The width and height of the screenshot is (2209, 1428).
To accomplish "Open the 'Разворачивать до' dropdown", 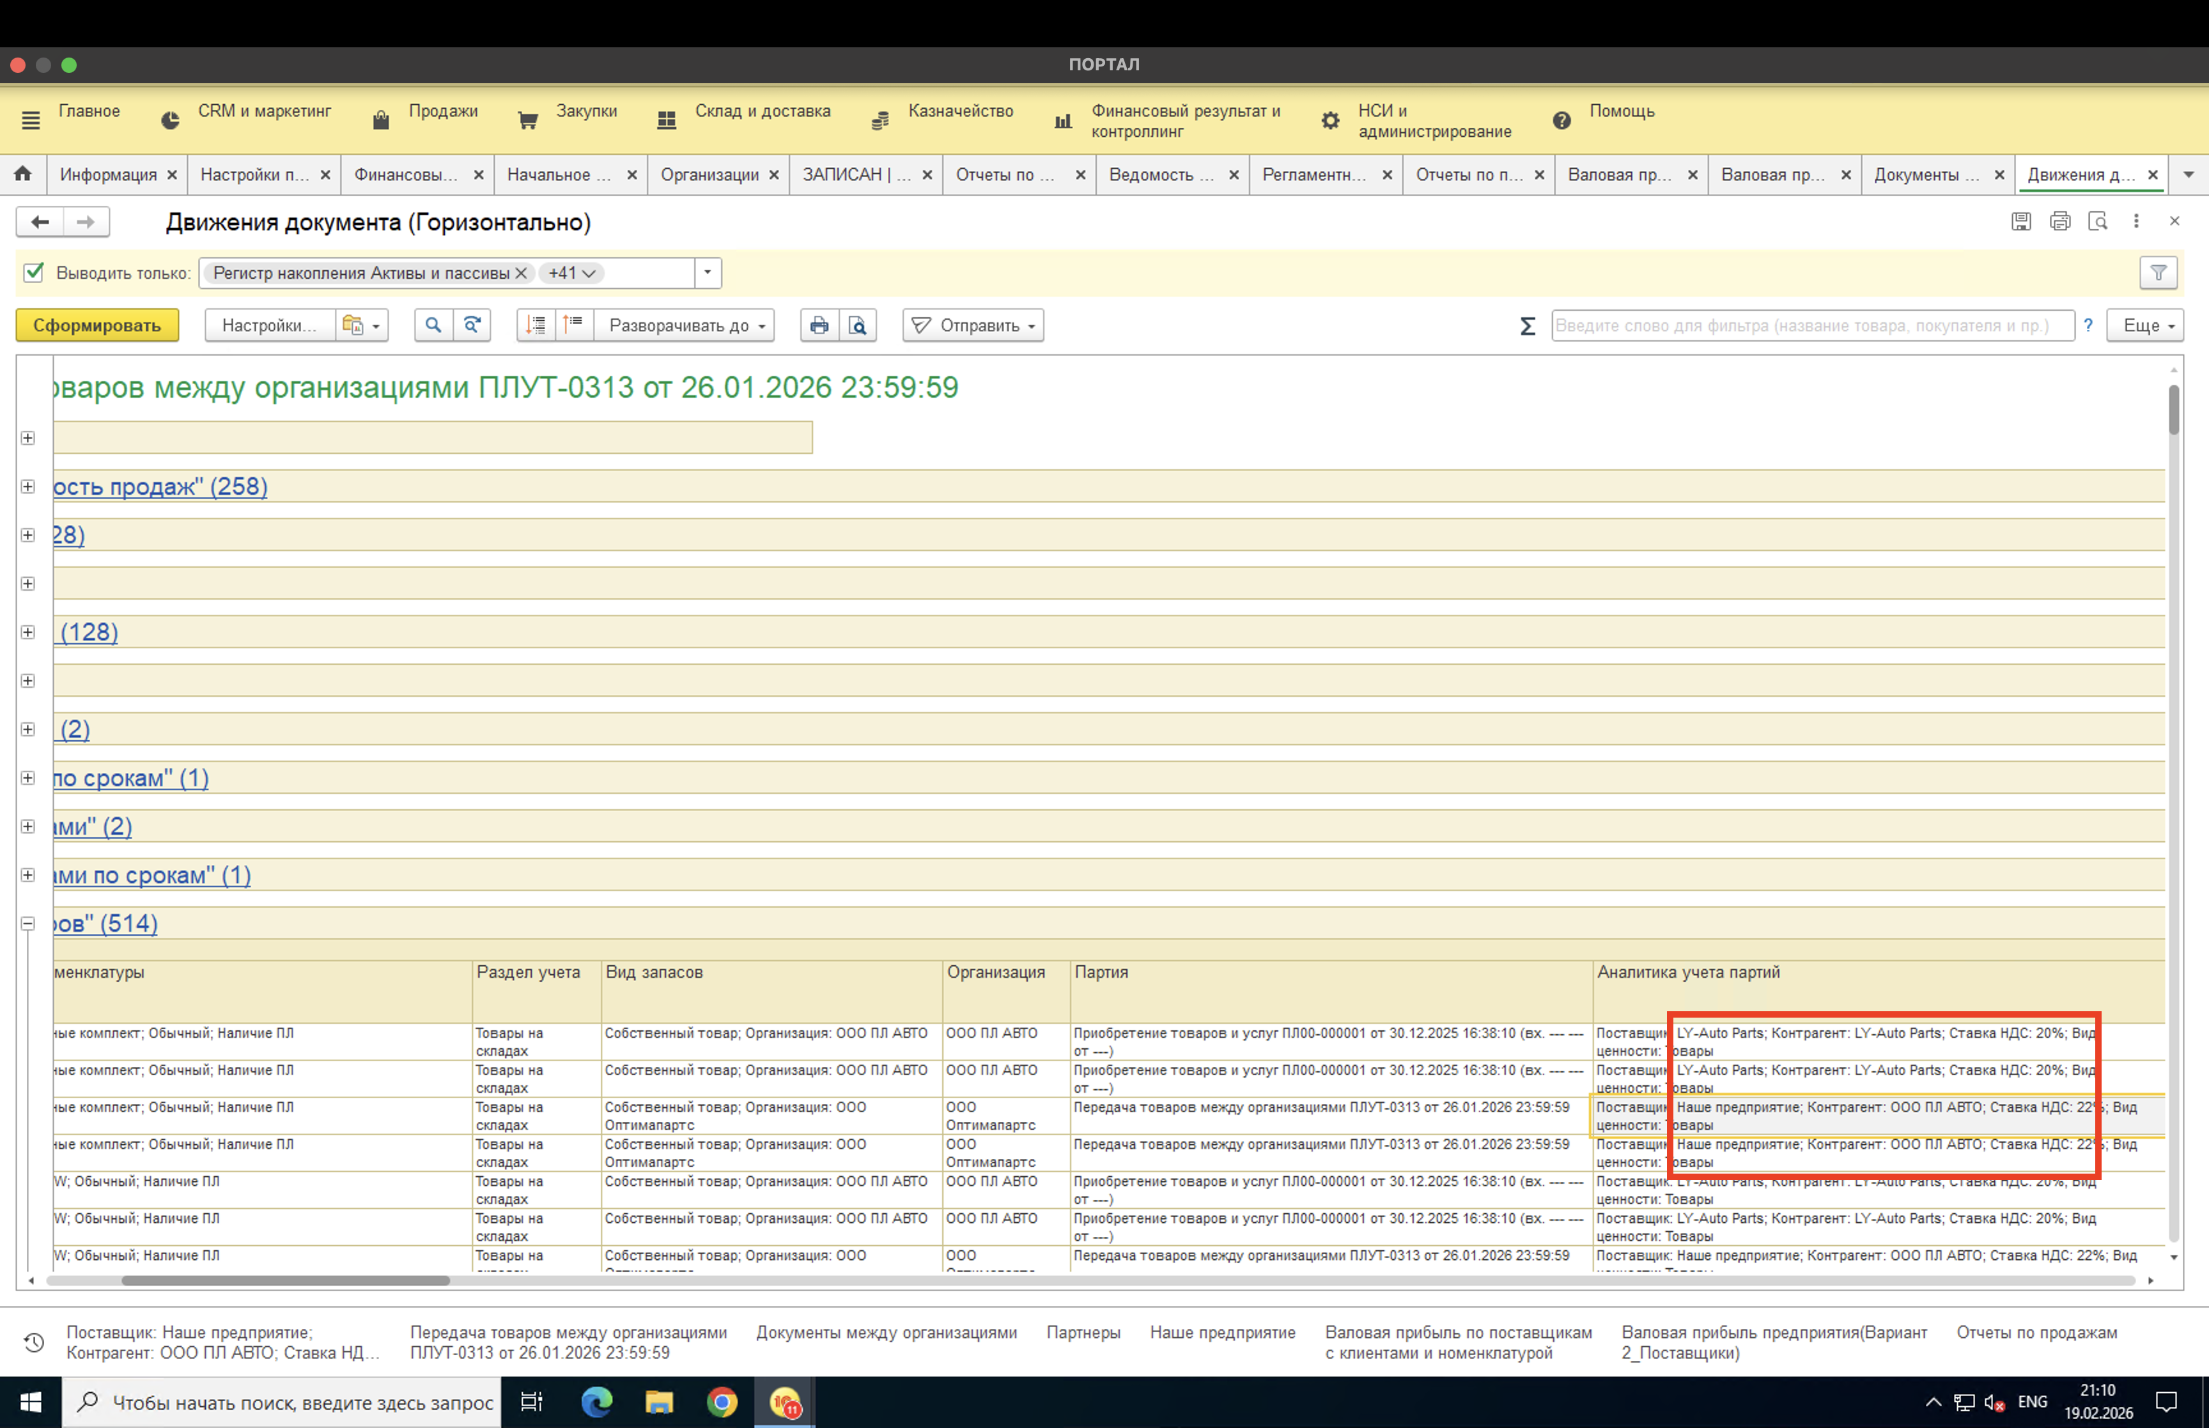I will [686, 325].
